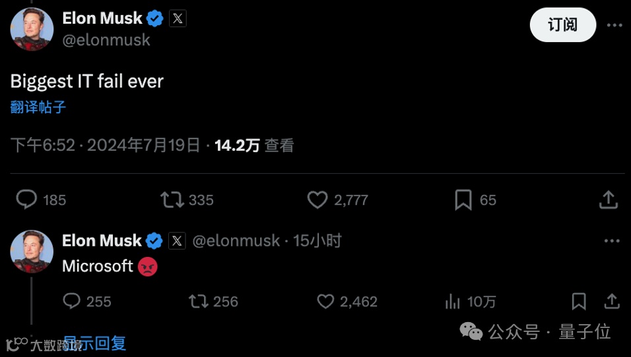Open the 显示回复 show replies link
Image resolution: width=631 pixels, height=357 pixels.
tap(95, 343)
